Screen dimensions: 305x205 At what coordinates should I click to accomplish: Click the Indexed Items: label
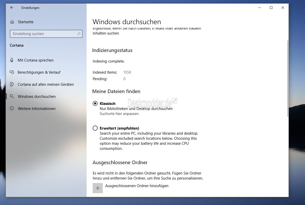point(105,72)
